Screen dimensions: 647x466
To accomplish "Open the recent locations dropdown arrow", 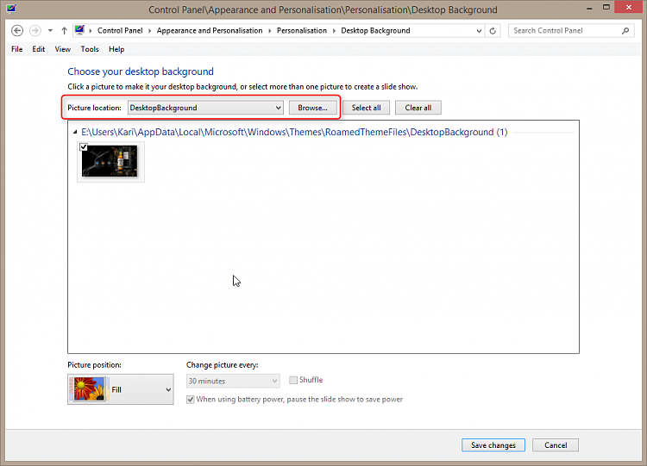I will 50,30.
